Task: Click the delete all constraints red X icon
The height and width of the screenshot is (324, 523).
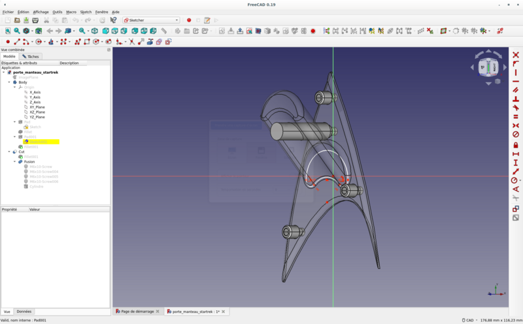Action: (x=430, y=31)
